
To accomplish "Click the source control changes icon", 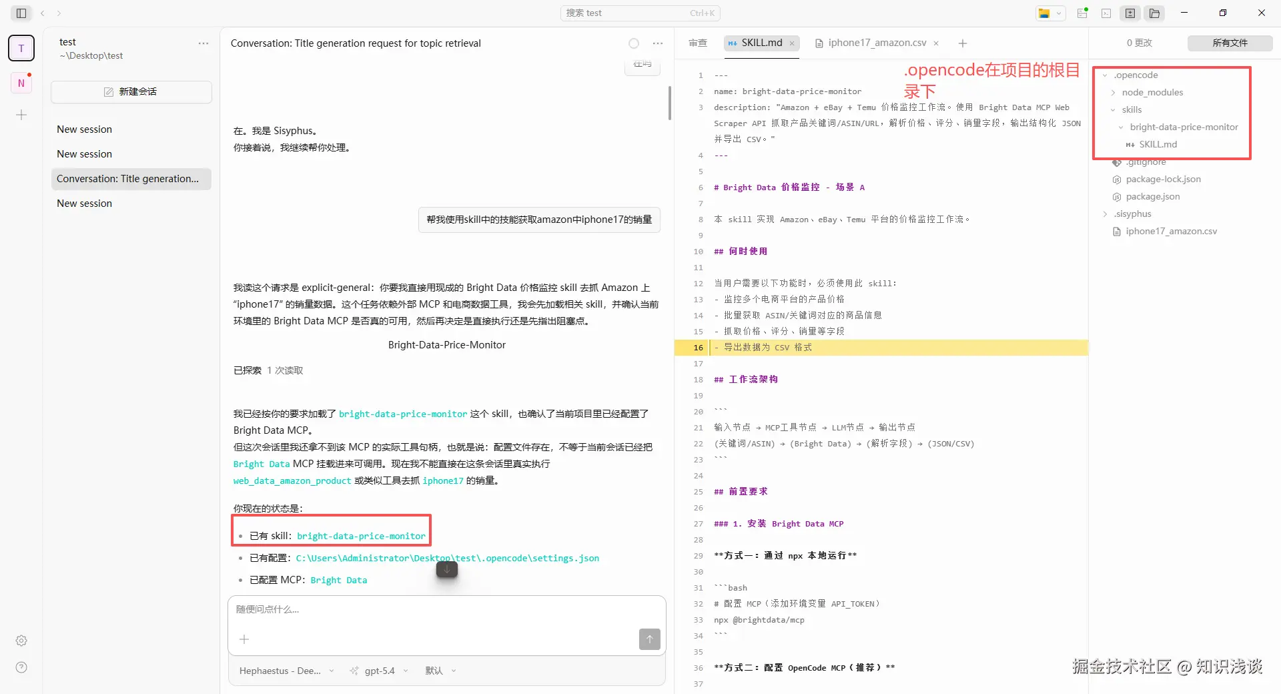I will point(1130,13).
